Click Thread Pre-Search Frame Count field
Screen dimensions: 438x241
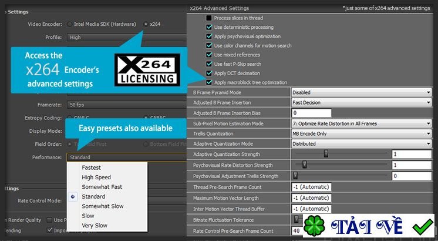[311, 187]
